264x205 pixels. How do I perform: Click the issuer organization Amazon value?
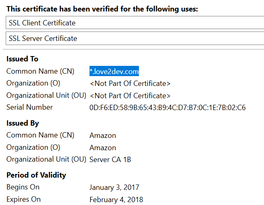coord(103,148)
